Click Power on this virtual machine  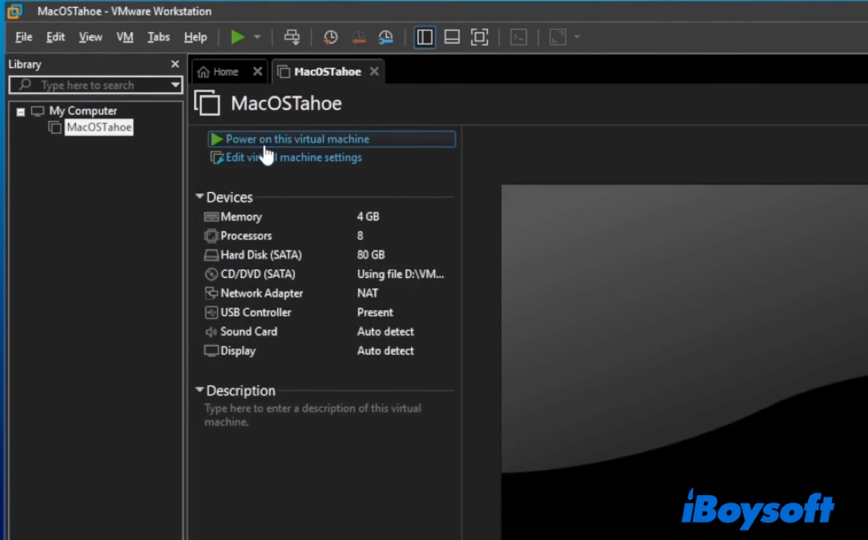click(297, 139)
